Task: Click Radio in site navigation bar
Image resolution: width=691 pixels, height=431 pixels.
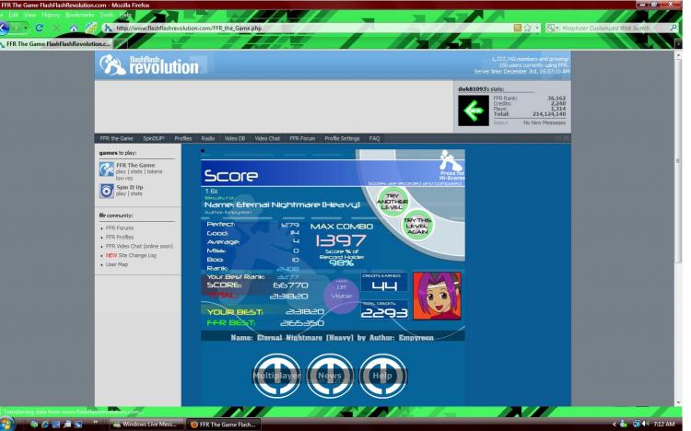Action: pyautogui.click(x=208, y=138)
